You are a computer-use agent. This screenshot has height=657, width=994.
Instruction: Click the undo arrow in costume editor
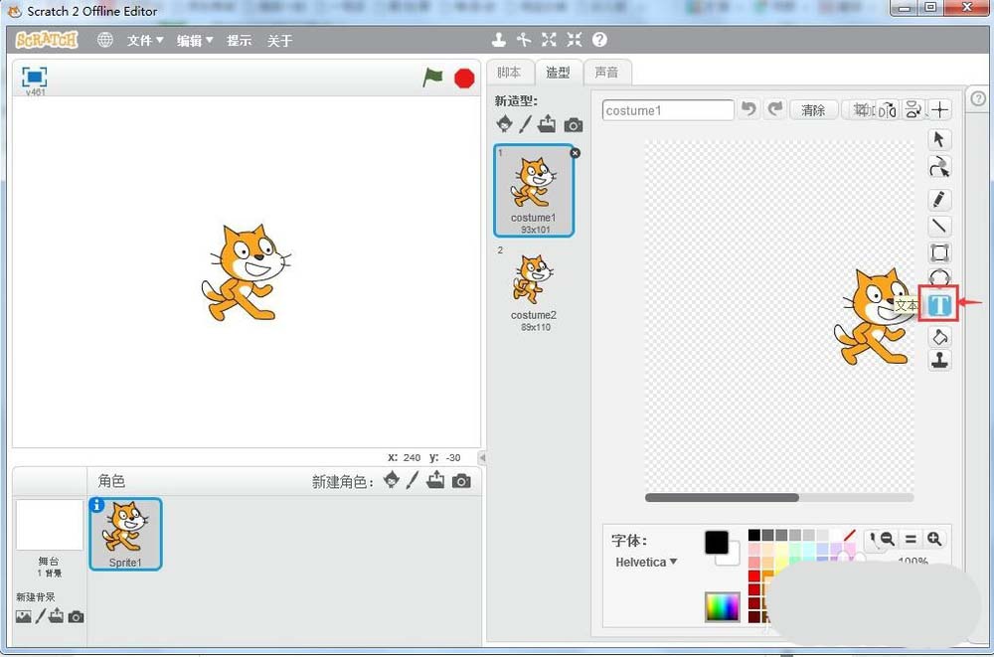749,109
